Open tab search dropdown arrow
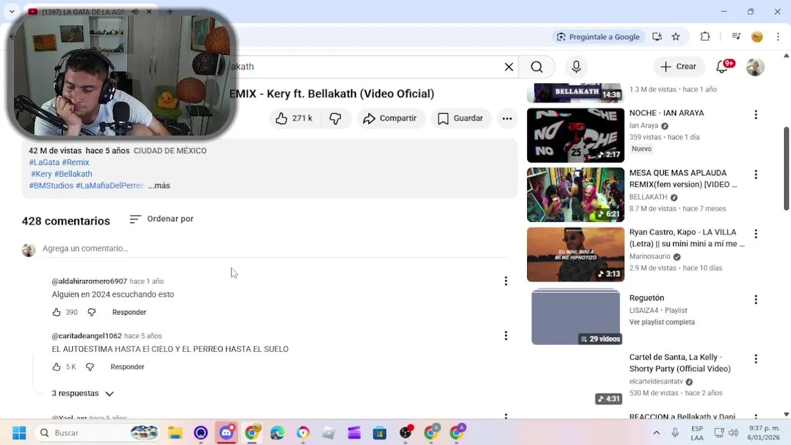 [x=12, y=12]
